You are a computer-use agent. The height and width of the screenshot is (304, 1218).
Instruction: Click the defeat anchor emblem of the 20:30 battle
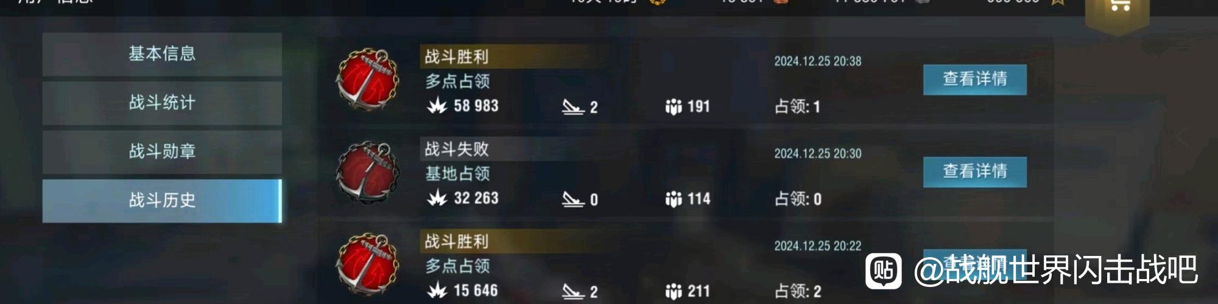pos(367,172)
